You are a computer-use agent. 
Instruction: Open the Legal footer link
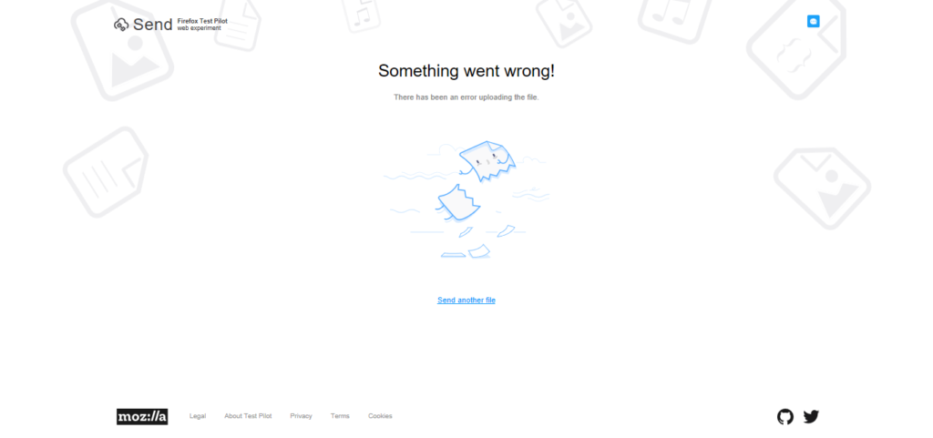click(x=198, y=416)
